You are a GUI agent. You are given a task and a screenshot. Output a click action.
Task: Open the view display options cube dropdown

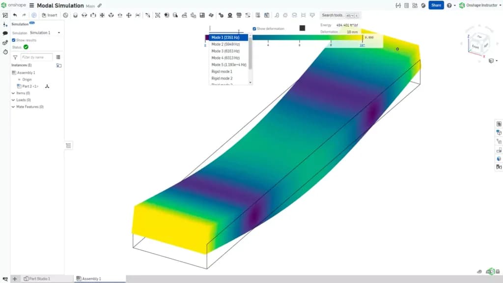coord(493,60)
